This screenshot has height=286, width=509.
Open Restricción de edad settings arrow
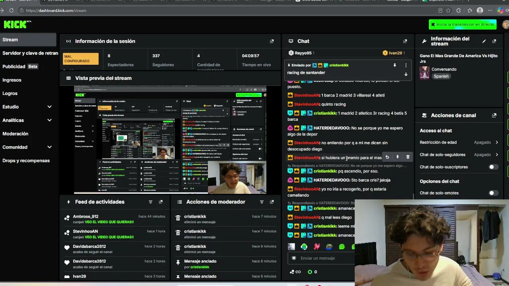tap(497, 142)
